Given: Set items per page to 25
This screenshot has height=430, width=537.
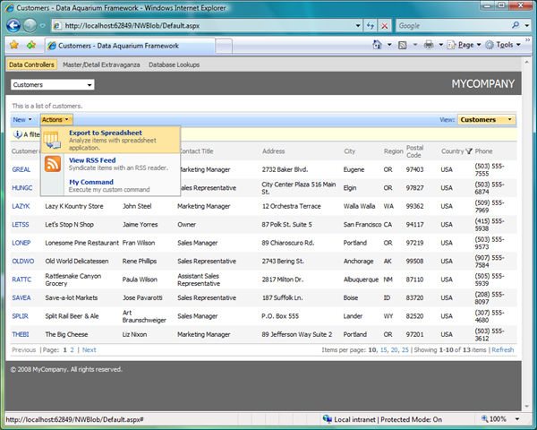Looking at the screenshot, I should (x=405, y=350).
